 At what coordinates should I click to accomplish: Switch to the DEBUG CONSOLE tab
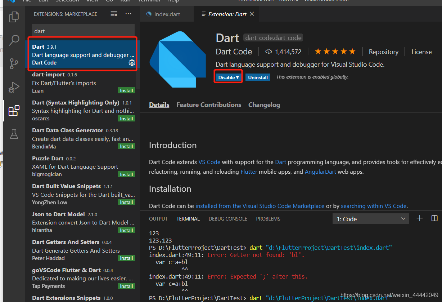[228, 219]
